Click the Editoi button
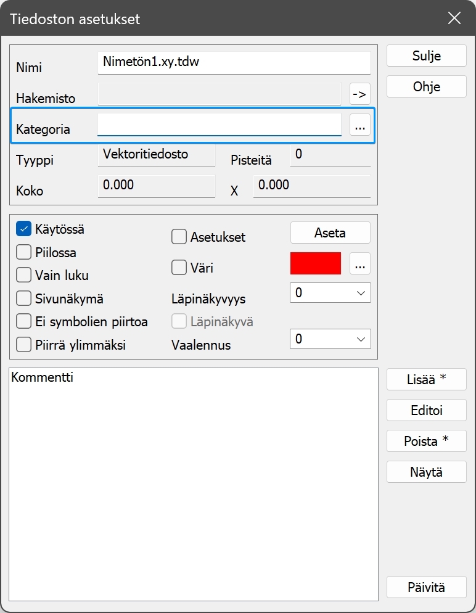Screen dimensions: 476x613 coord(427,410)
